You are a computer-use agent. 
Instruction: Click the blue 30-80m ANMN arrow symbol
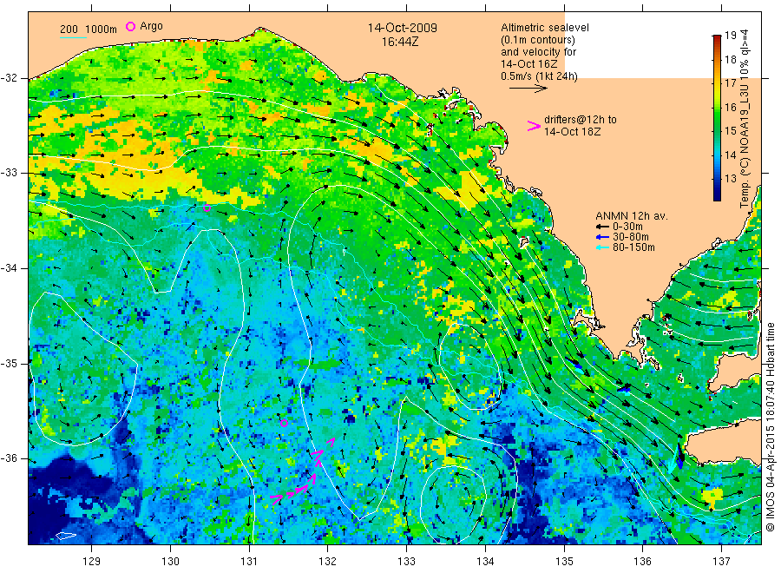[603, 237]
